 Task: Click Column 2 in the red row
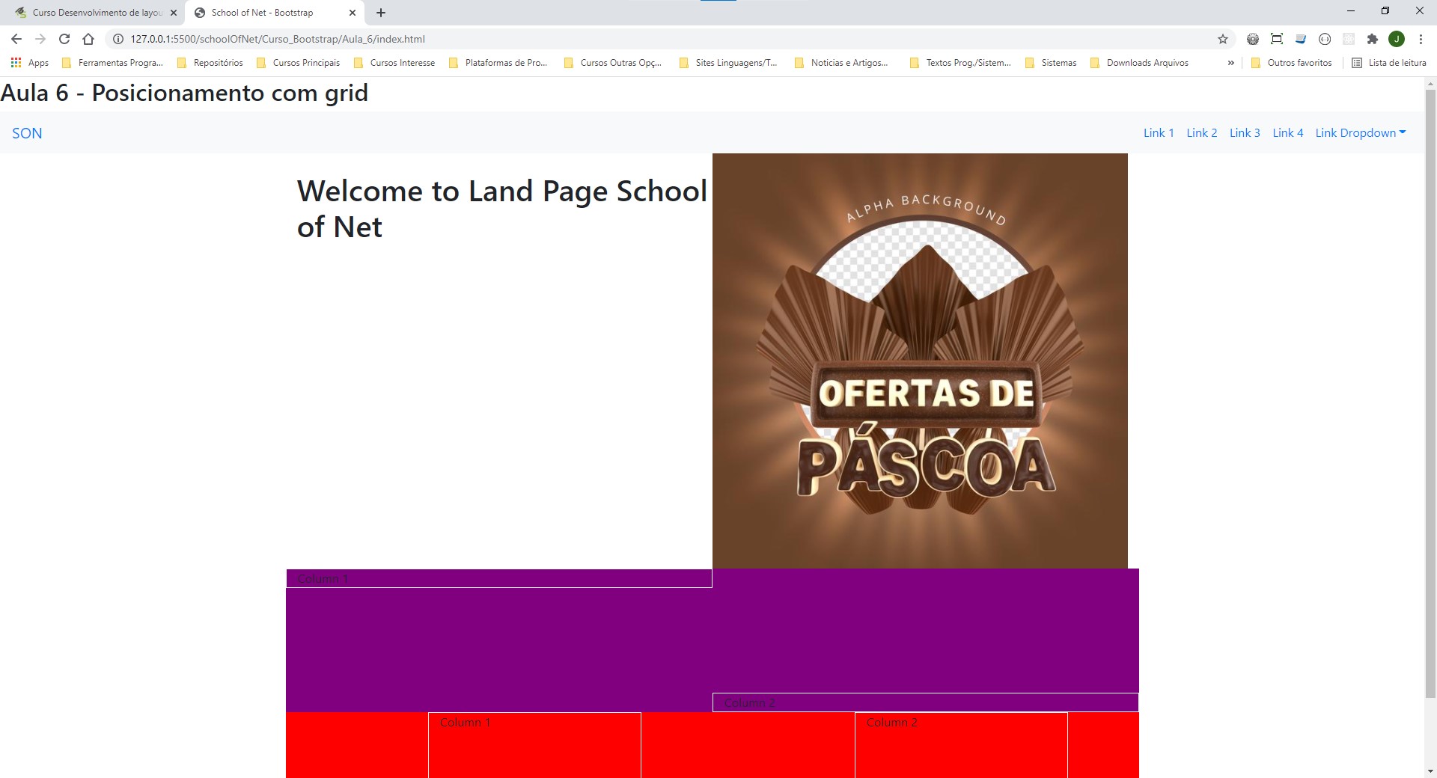[961, 745]
